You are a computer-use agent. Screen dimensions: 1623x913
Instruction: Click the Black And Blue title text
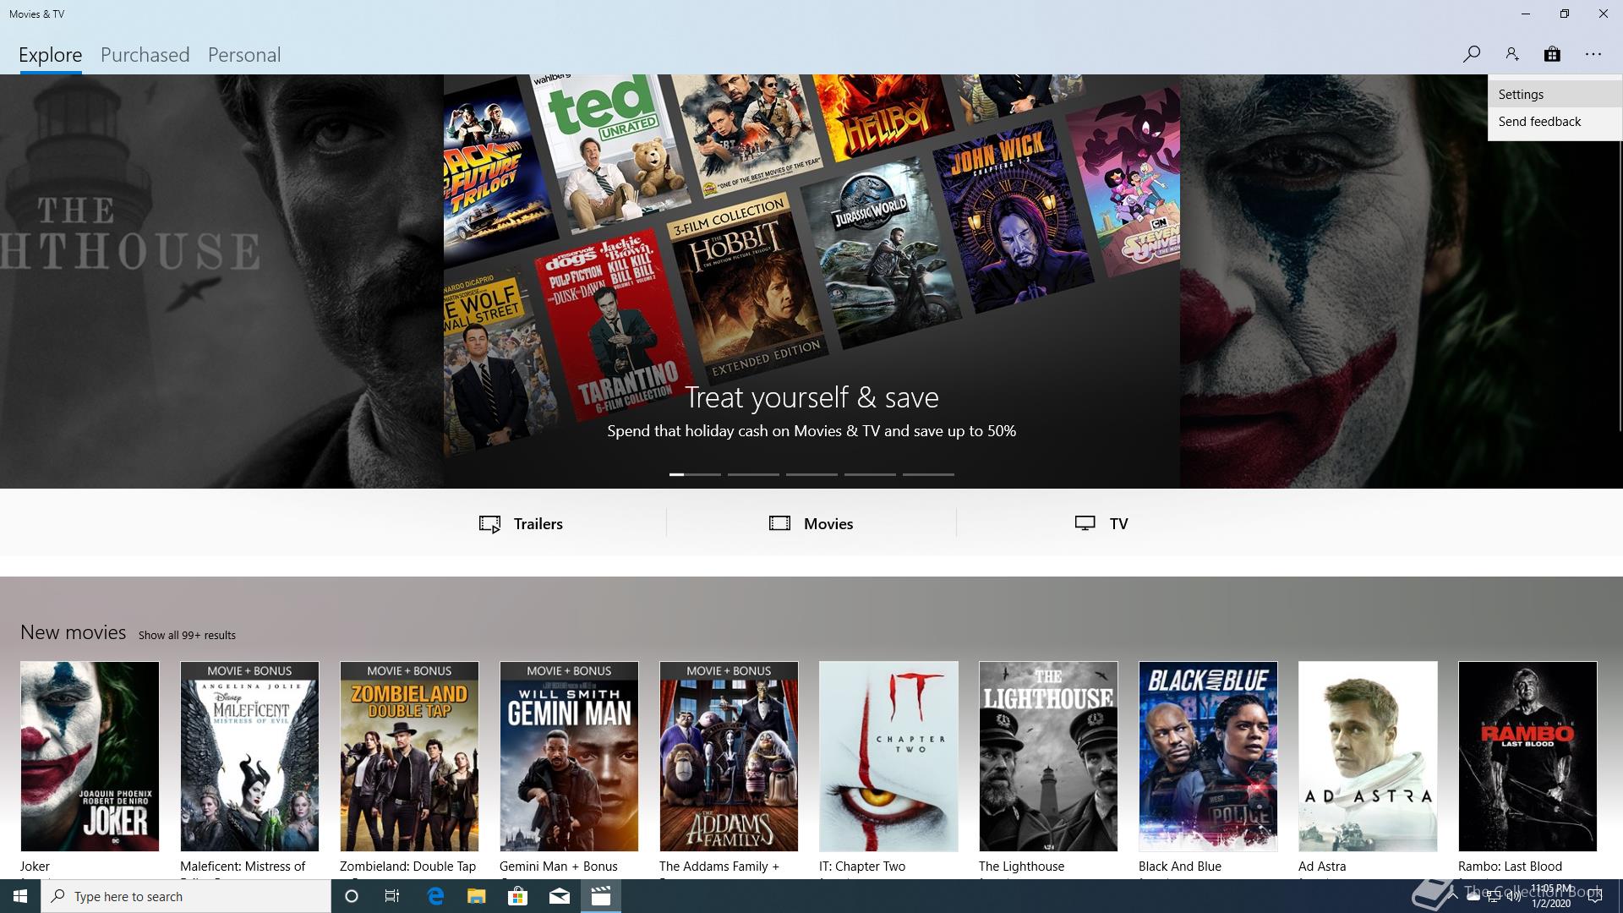[x=1180, y=867]
